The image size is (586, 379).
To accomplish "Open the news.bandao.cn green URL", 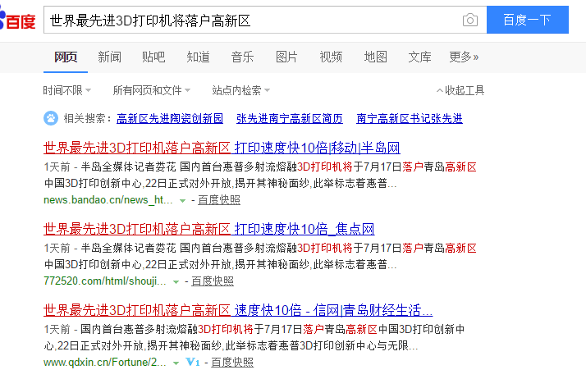I will [108, 200].
